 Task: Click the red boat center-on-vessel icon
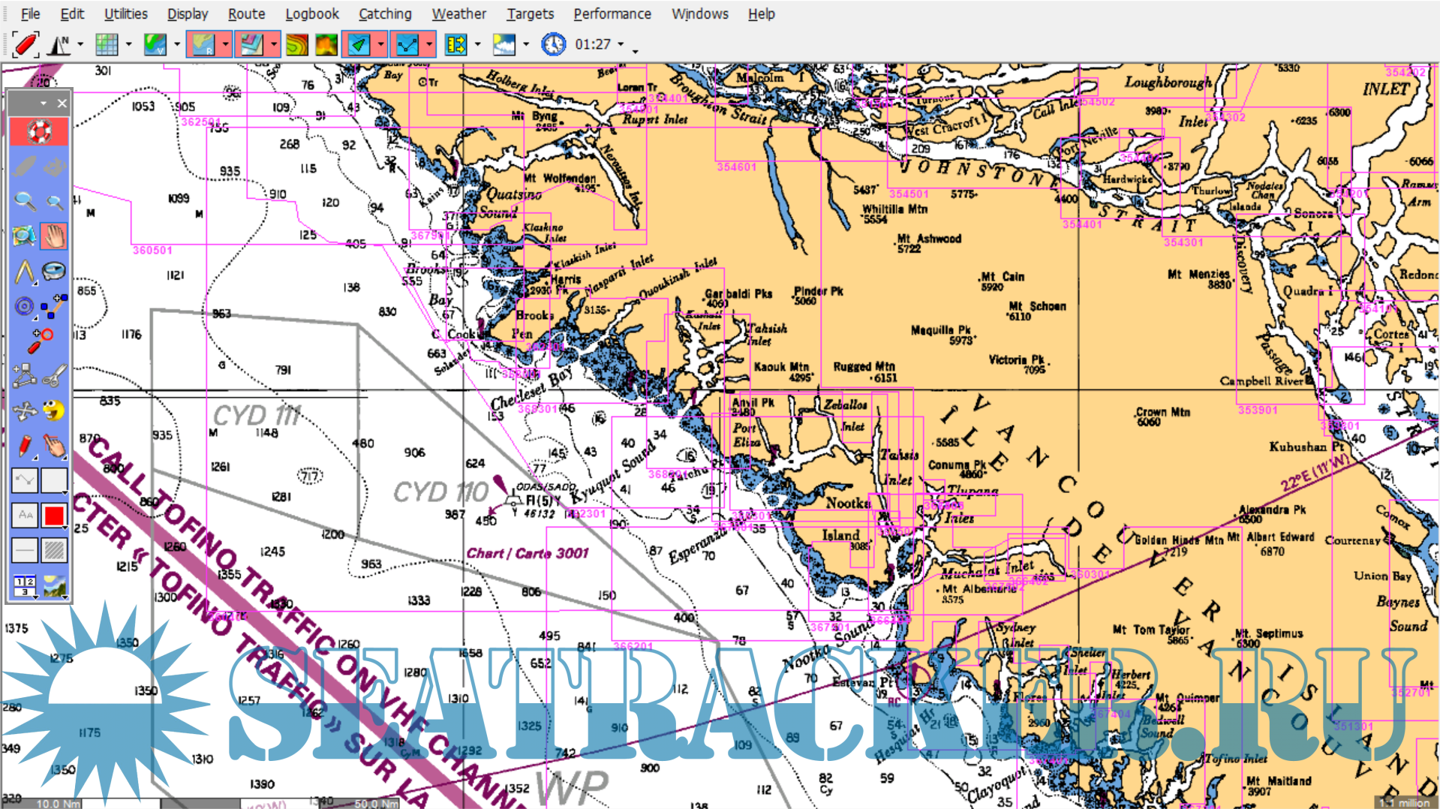pos(25,44)
